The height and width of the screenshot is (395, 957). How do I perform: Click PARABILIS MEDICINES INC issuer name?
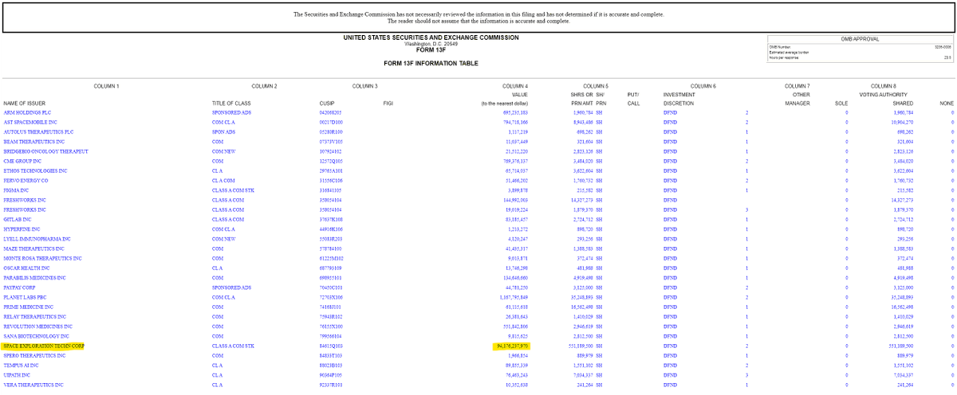click(x=37, y=278)
